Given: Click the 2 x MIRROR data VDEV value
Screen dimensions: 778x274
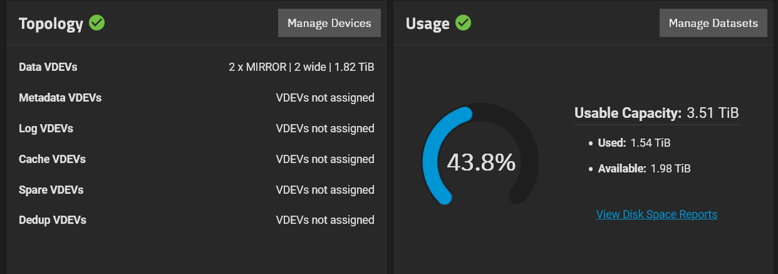Looking at the screenshot, I should (301, 67).
